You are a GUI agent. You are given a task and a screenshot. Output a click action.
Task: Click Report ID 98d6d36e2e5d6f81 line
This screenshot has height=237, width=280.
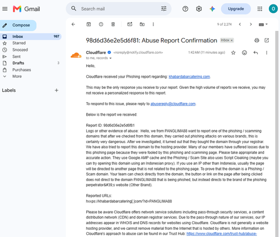[110, 125]
